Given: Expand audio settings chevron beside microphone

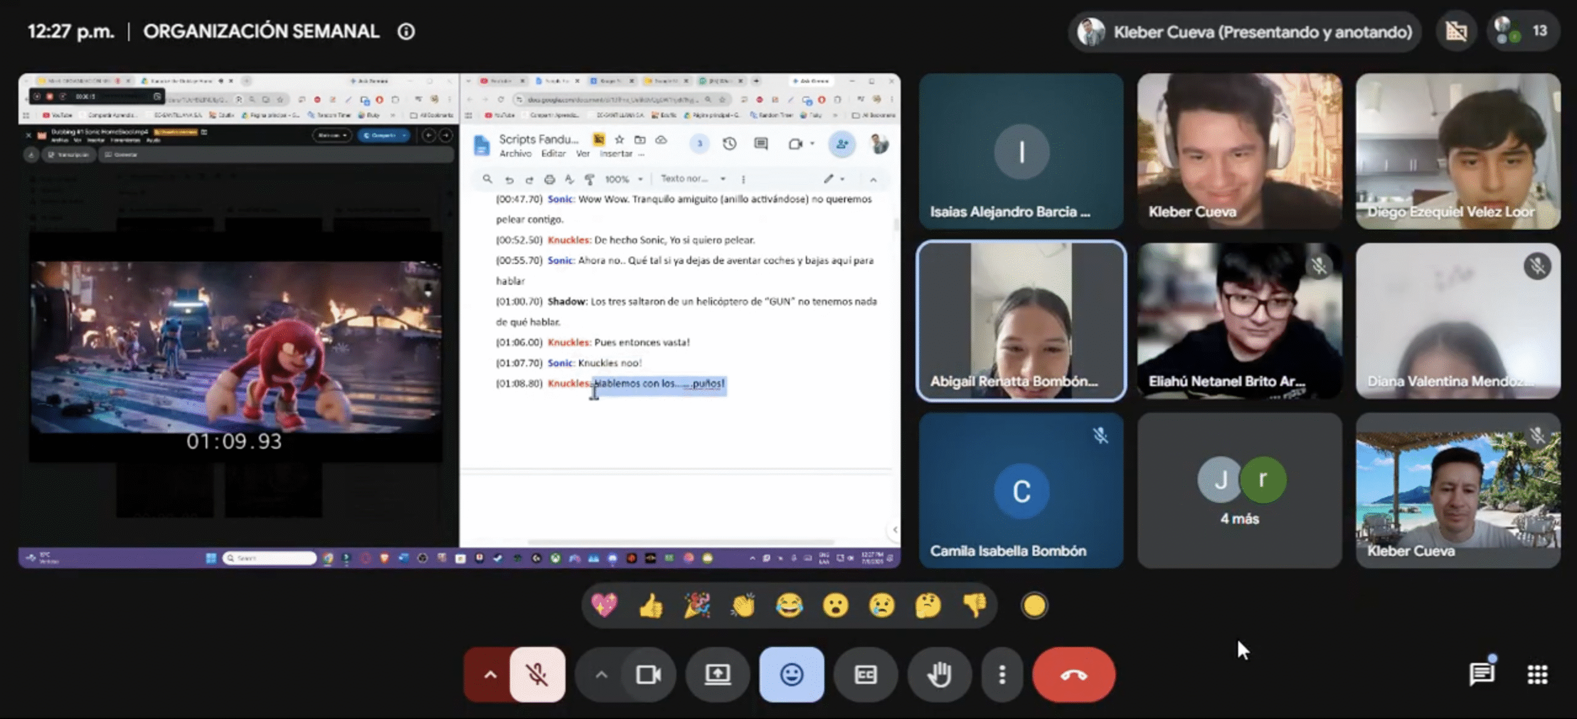Looking at the screenshot, I should point(490,675).
